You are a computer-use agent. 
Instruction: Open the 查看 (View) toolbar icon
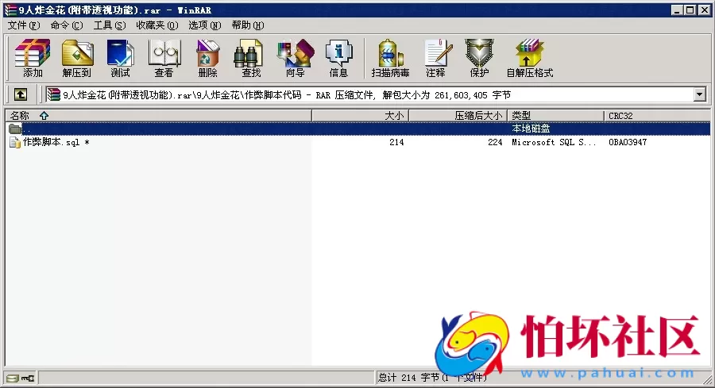point(164,59)
